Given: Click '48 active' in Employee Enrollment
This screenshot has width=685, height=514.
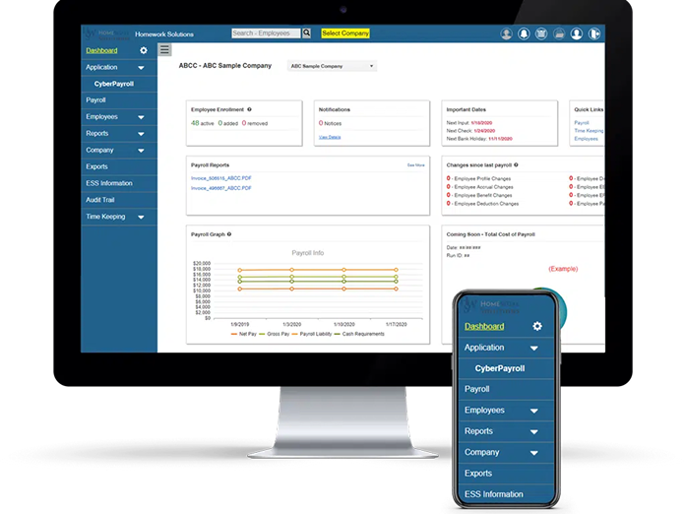Looking at the screenshot, I should coord(203,123).
